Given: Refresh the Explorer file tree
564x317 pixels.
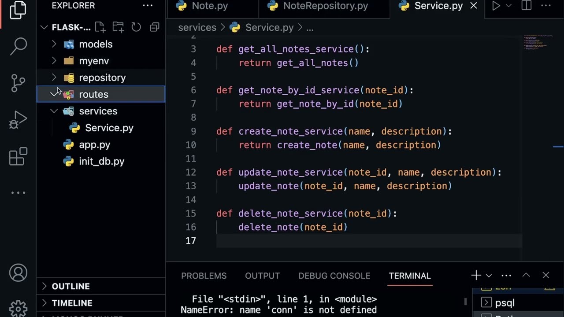Looking at the screenshot, I should (136, 27).
